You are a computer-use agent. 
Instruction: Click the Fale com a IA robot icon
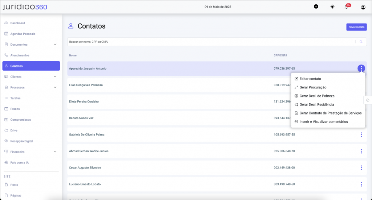pos(6,162)
